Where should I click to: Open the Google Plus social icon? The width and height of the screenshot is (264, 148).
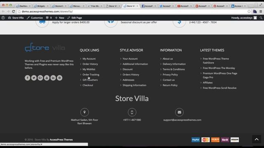coord(40,78)
